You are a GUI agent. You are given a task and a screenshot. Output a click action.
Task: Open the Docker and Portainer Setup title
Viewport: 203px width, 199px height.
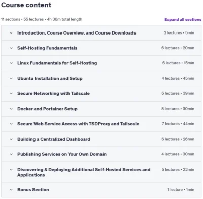coord(47,109)
